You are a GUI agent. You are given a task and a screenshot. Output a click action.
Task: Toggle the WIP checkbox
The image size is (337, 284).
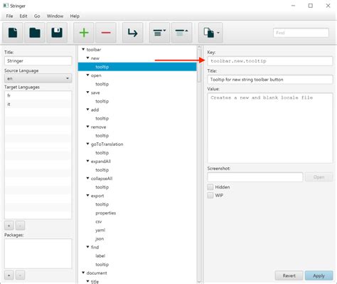coord(210,195)
